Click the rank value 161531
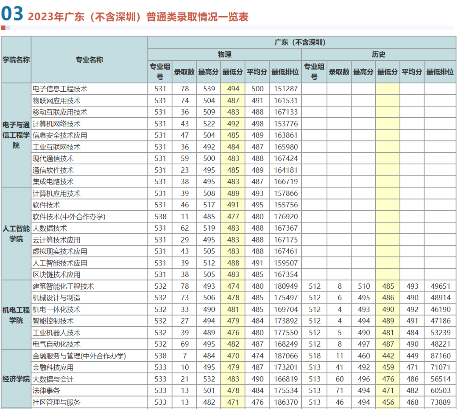Image resolution: width=458 pixels, height=409 pixels. pyautogui.click(x=286, y=101)
